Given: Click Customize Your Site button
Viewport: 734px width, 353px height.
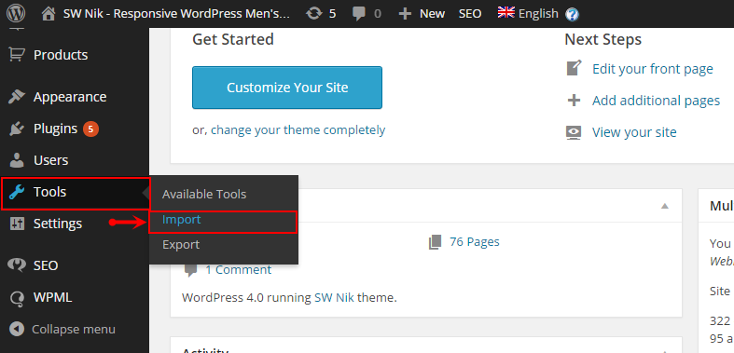Looking at the screenshot, I should (x=287, y=88).
